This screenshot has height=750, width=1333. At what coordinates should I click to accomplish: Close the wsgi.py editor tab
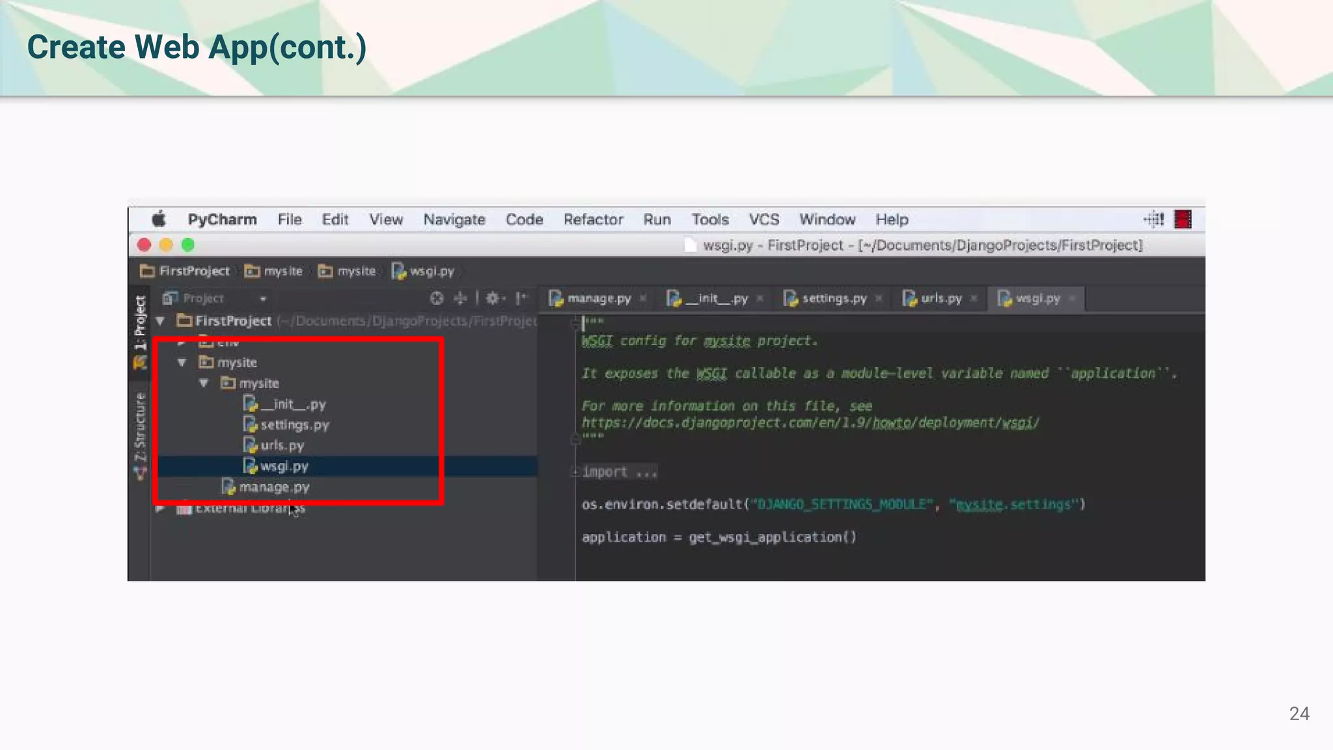coord(1072,299)
